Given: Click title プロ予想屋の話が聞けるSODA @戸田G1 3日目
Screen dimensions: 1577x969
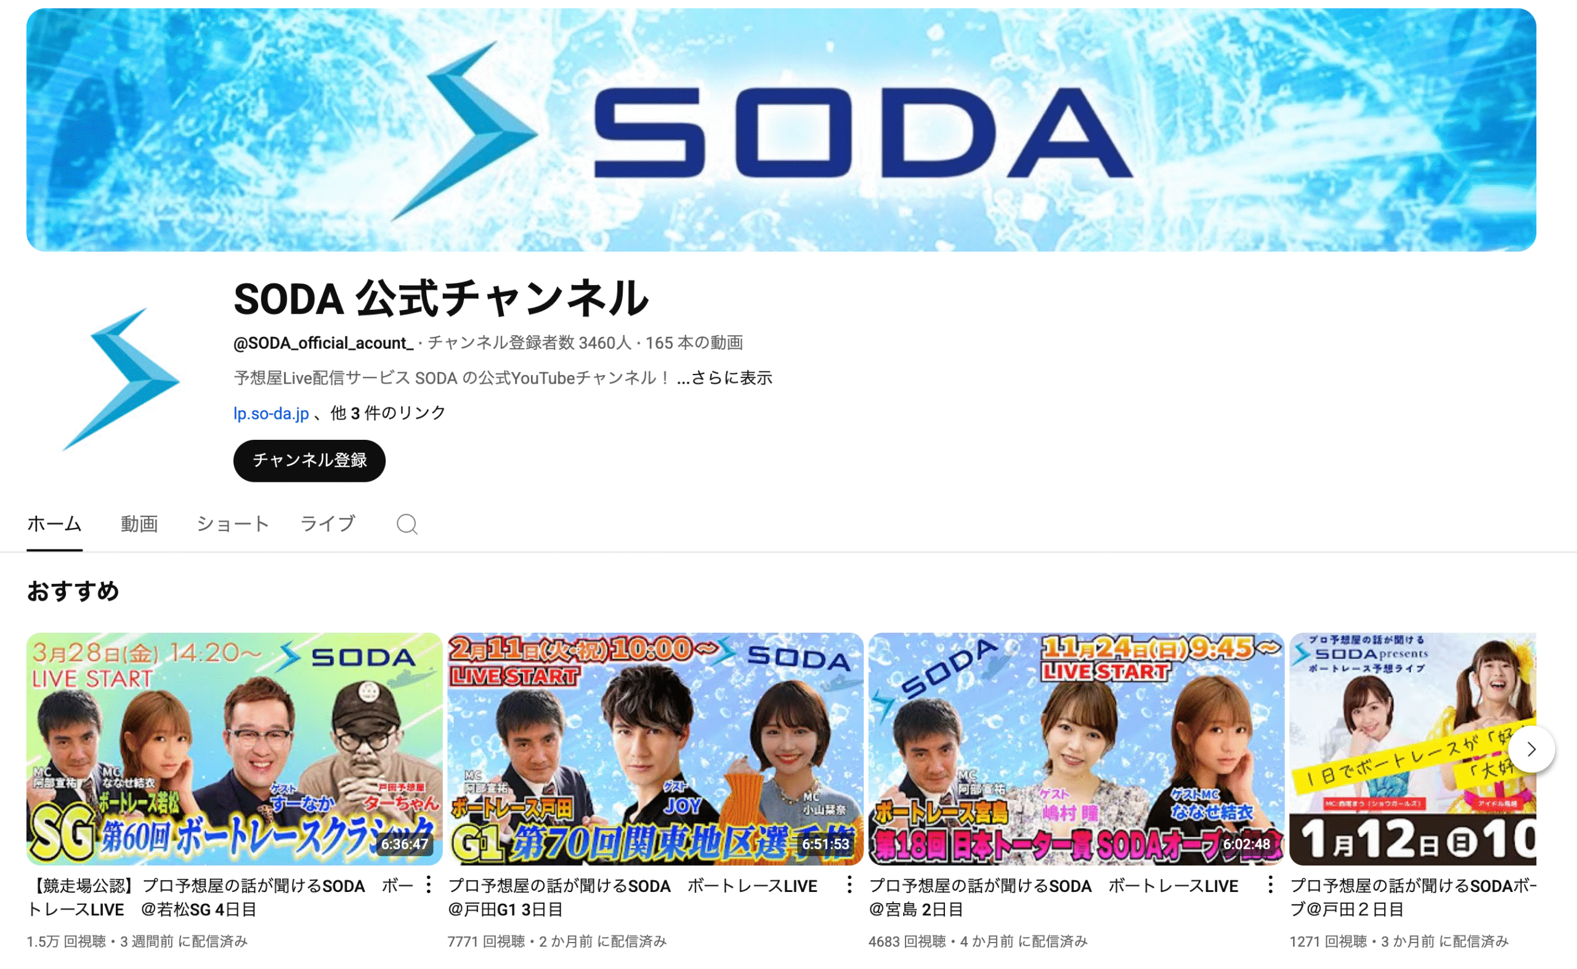Looking at the screenshot, I should [633, 897].
